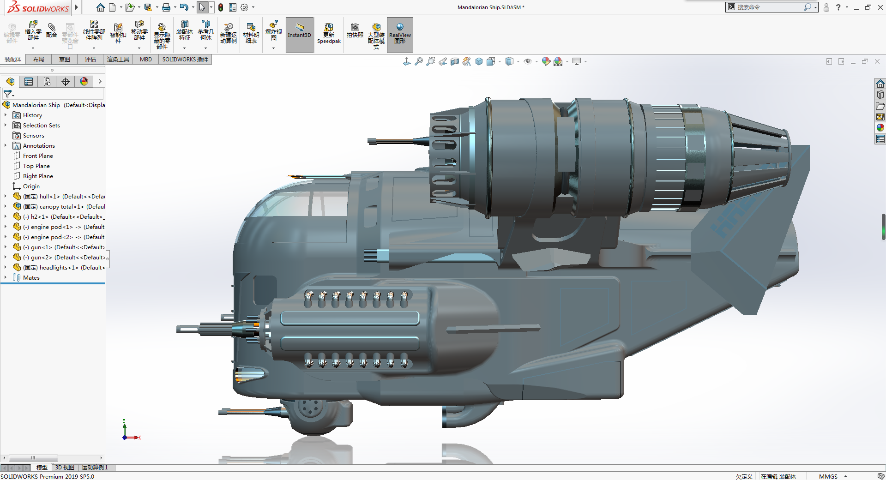The image size is (886, 480).
Task: Click the Home icon in the quick access toolbar
Action: (x=100, y=7)
